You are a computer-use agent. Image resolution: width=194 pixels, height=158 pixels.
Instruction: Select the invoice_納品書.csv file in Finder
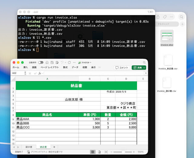click(168, 62)
